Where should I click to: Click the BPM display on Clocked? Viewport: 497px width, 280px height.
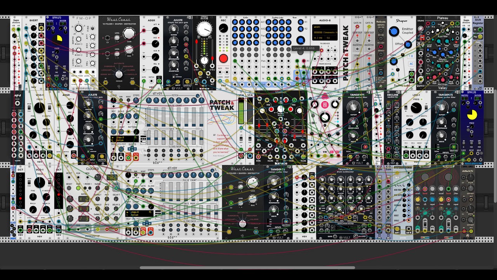[x=112, y=177]
